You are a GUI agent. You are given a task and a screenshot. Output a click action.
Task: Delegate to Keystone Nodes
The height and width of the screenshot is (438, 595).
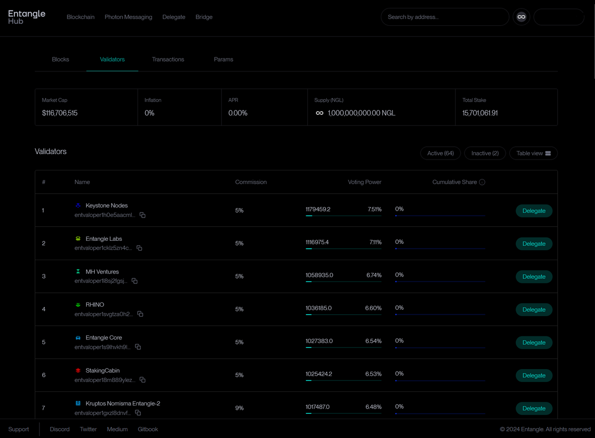(534, 211)
